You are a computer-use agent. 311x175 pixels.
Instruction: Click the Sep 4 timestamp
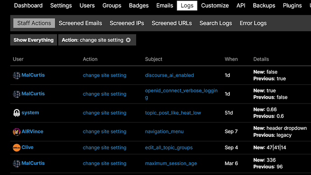click(x=231, y=148)
